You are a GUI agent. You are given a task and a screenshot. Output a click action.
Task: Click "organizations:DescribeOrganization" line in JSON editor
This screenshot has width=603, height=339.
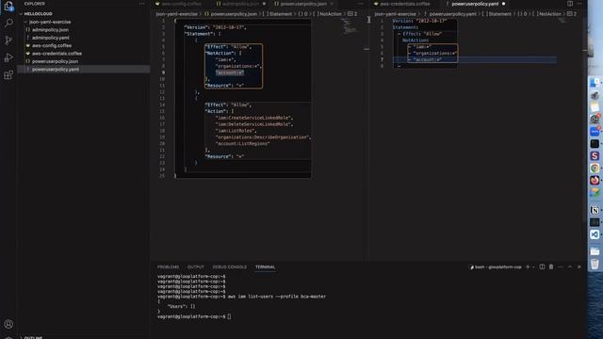(x=264, y=137)
